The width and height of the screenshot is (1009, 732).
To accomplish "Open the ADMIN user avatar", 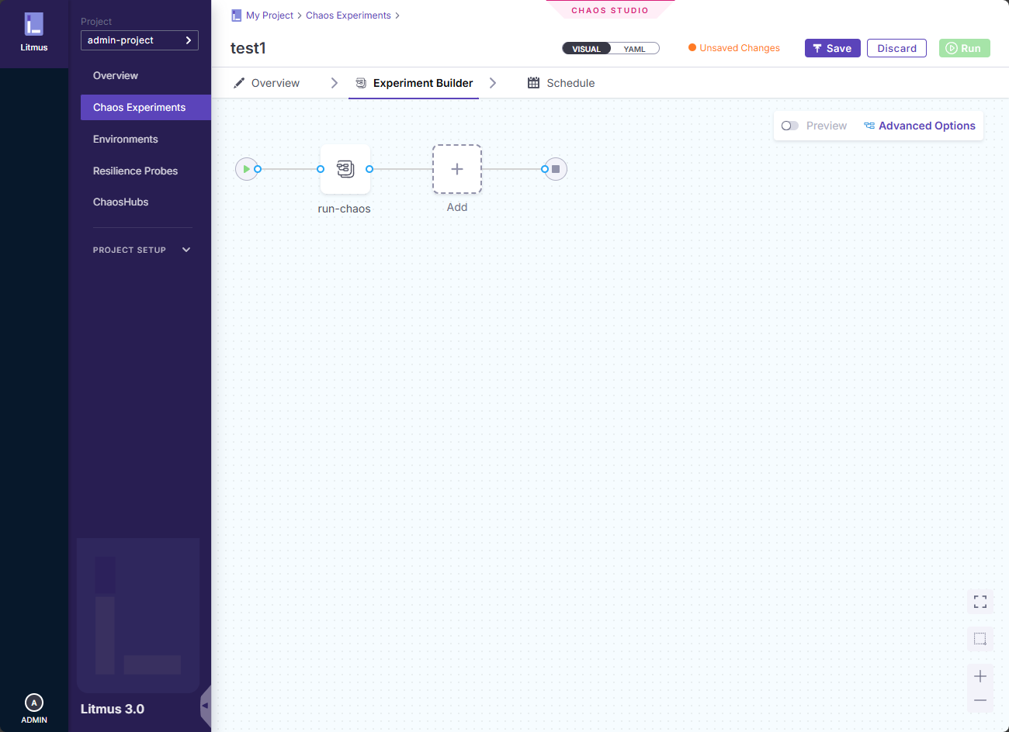I will click(x=34, y=703).
